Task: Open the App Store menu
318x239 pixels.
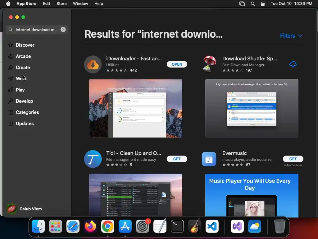Action: [26, 4]
